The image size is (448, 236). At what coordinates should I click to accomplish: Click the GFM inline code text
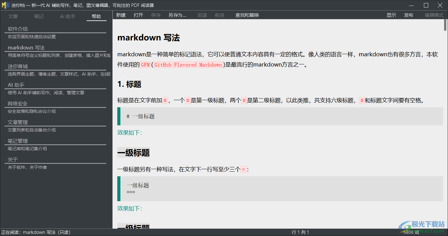point(145,65)
